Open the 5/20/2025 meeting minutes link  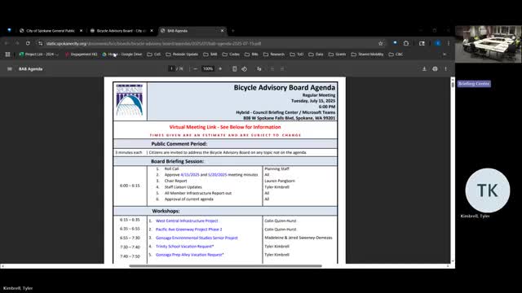[x=218, y=175]
